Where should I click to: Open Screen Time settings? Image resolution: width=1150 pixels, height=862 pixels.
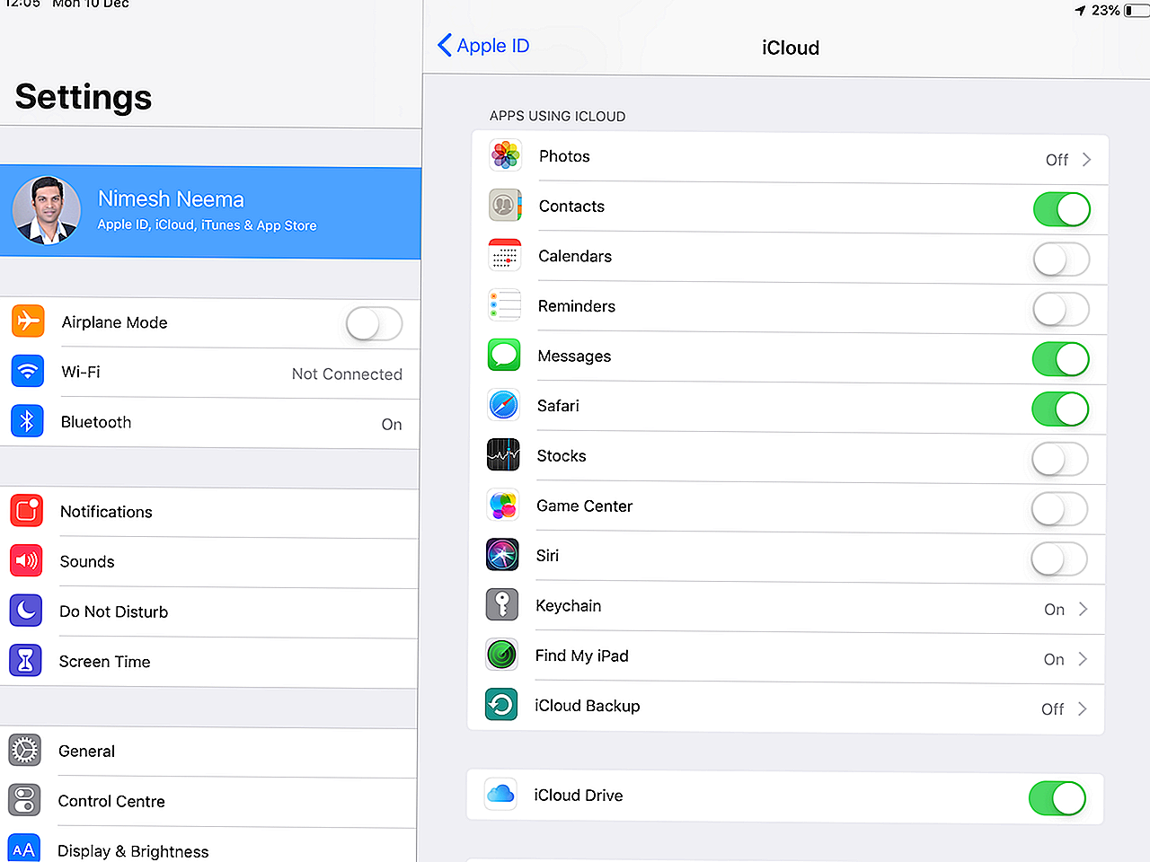[x=208, y=662]
